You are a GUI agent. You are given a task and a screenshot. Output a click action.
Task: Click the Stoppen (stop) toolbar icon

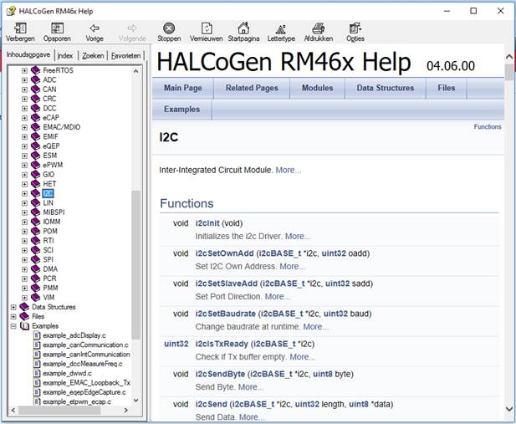pyautogui.click(x=169, y=28)
